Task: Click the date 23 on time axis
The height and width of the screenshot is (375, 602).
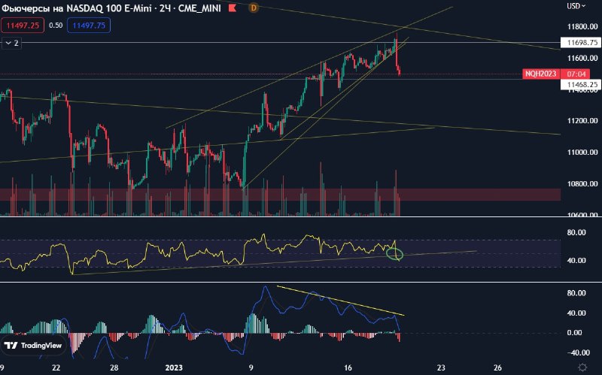Action: pyautogui.click(x=441, y=367)
